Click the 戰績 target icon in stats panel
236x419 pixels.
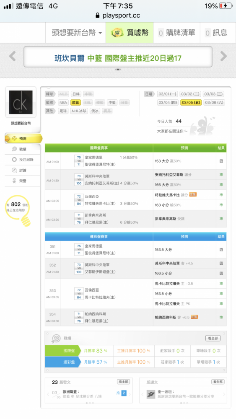(56, 339)
